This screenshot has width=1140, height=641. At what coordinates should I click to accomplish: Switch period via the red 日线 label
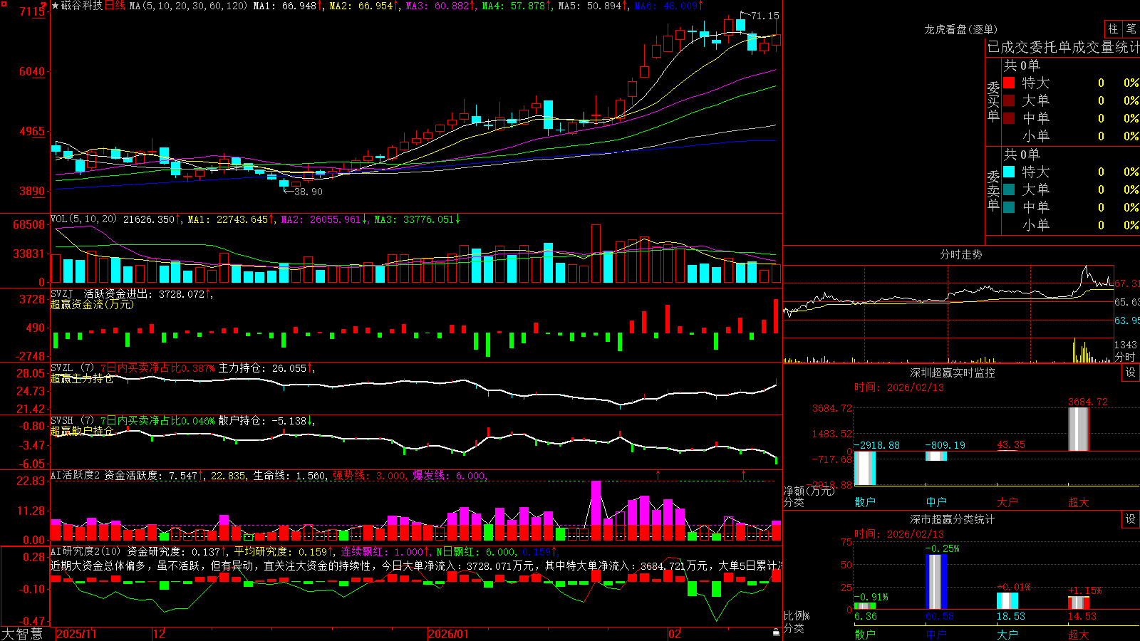[115, 6]
